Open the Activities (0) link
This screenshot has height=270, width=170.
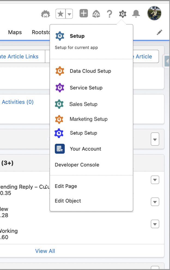click(x=18, y=102)
